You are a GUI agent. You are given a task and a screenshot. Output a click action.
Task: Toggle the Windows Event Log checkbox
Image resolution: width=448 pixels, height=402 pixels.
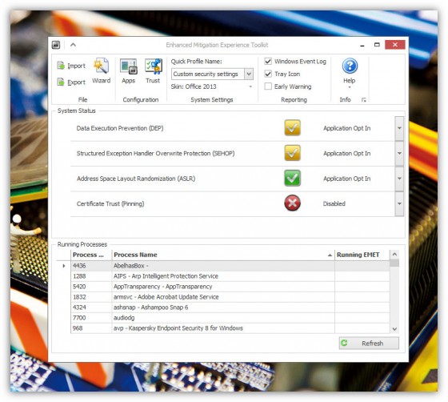coord(268,61)
